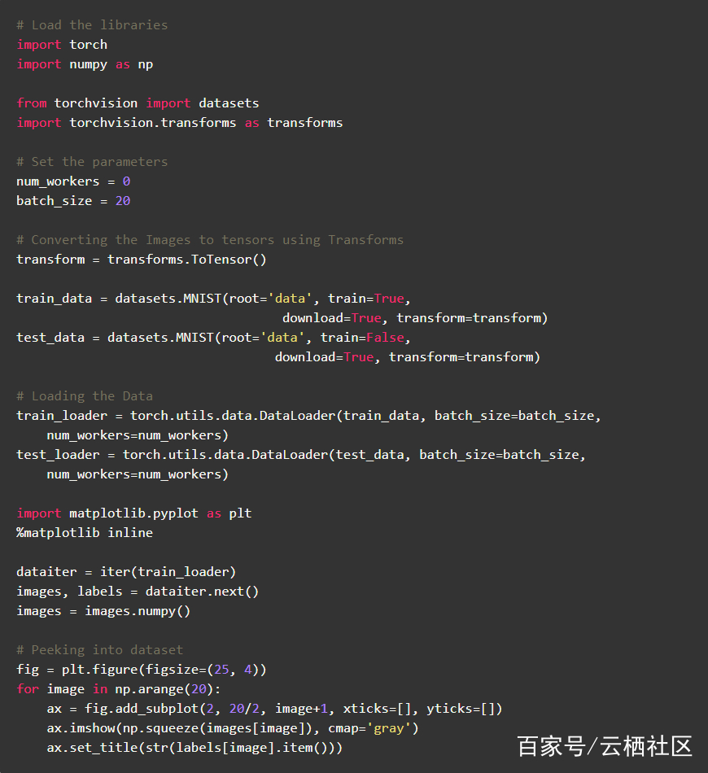This screenshot has height=773, width=708.
Task: Click 'import torchvision.transforms as transforms' line
Action: click(x=180, y=123)
